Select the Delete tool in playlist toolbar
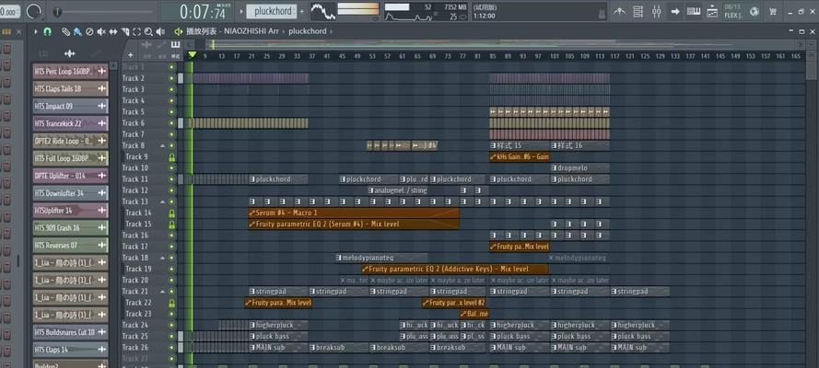This screenshot has height=368, width=819. coord(89,32)
